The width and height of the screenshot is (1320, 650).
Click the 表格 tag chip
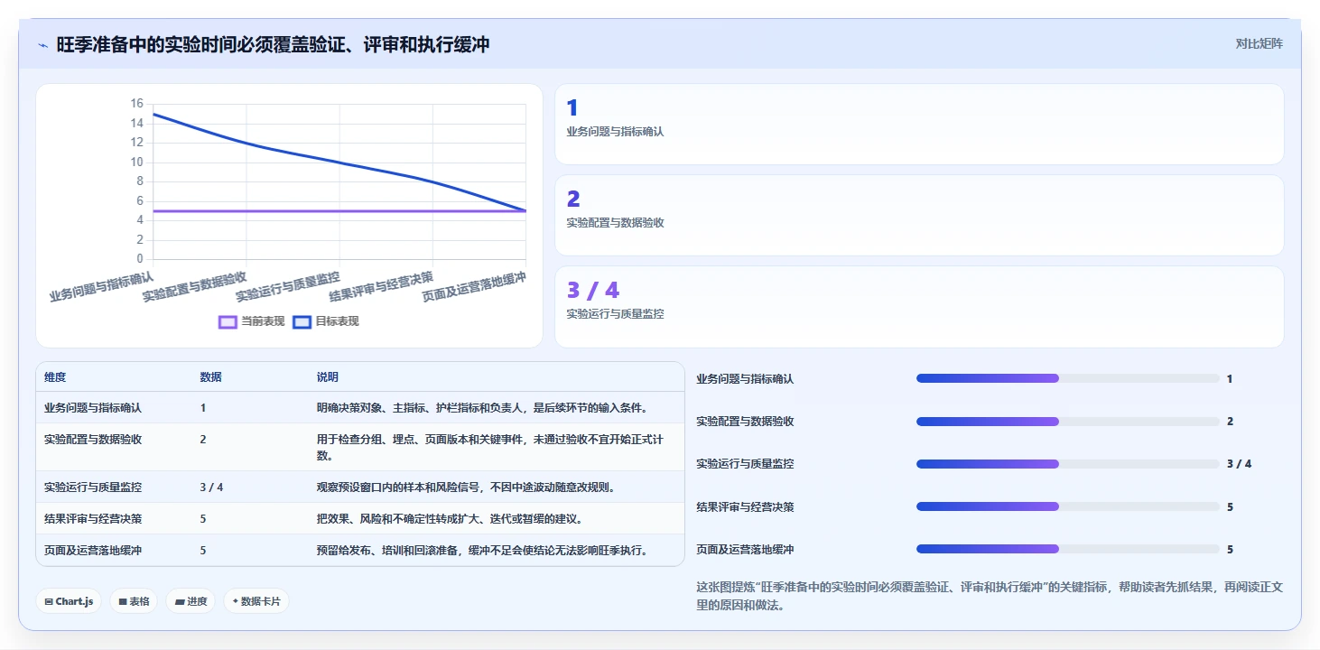(x=134, y=601)
